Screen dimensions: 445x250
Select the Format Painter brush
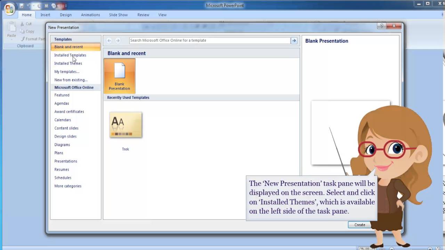pyautogui.click(x=23, y=39)
